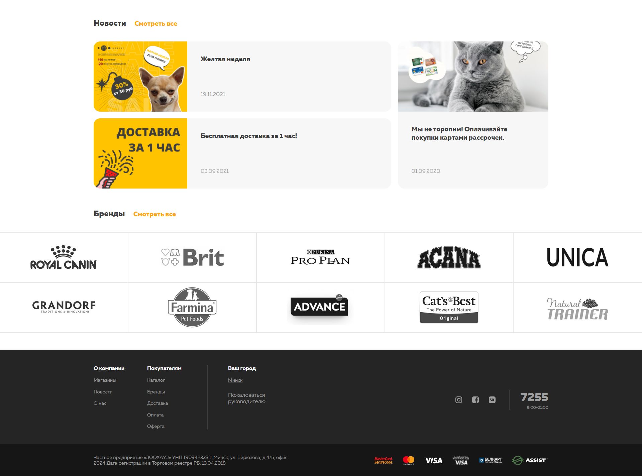
Task: Open Каталог in the footer
Action: 156,380
